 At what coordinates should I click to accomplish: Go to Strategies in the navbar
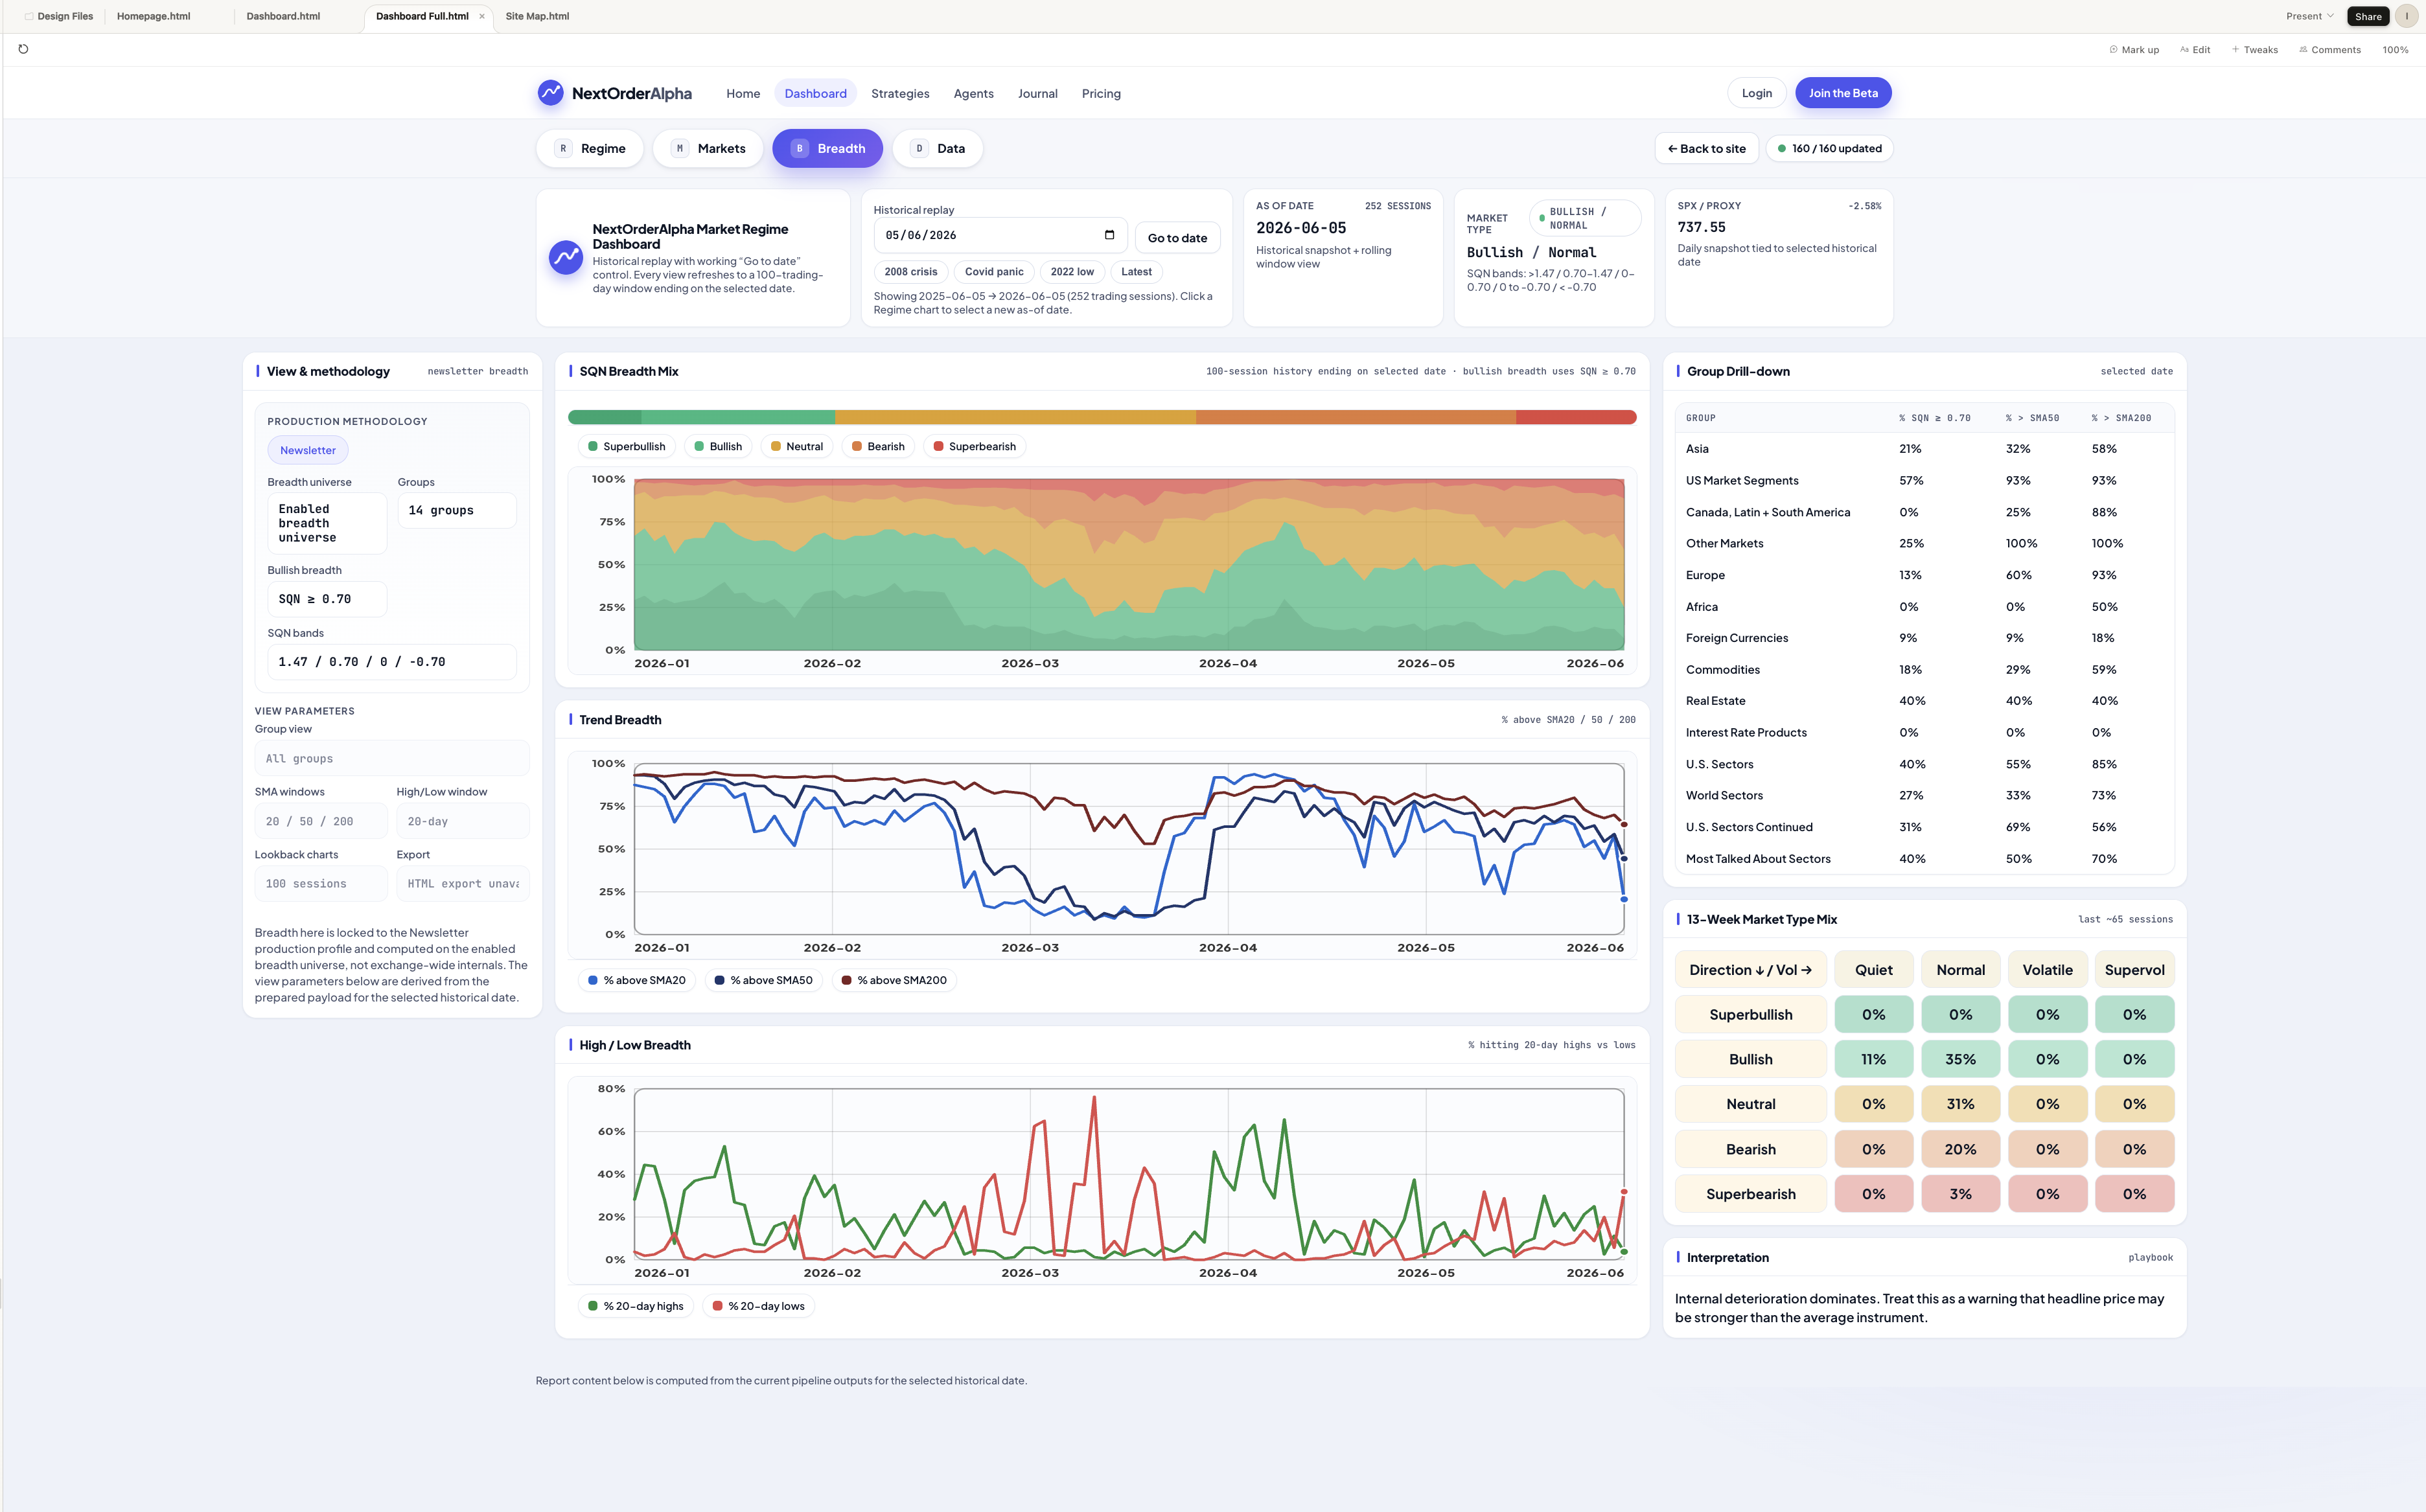900,94
